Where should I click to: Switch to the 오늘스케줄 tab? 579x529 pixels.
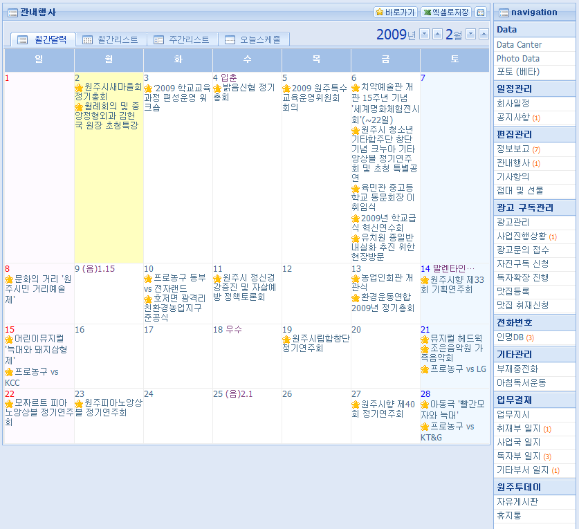[254, 39]
